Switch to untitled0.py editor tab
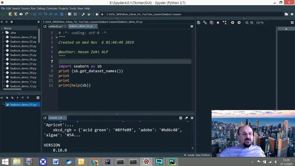This screenshot has width=295, height=166. [x=55, y=26]
